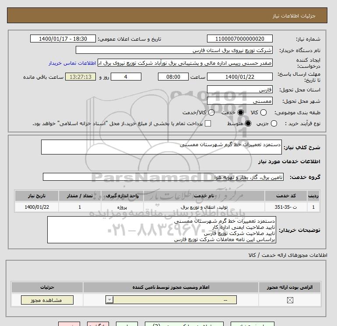337x326 pixels.
Task: Click the need date cell 1400/01/22 in table
Action: (37, 207)
